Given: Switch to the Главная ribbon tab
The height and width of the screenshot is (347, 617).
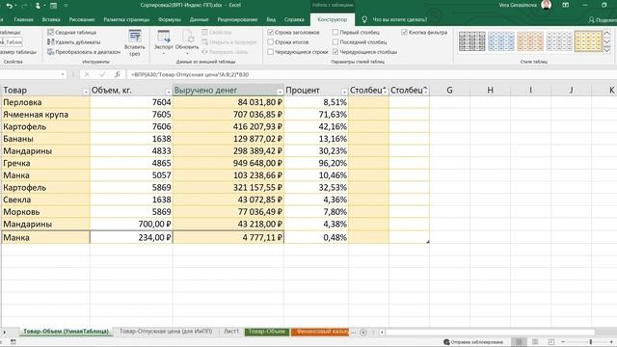Looking at the screenshot, I should 23,19.
